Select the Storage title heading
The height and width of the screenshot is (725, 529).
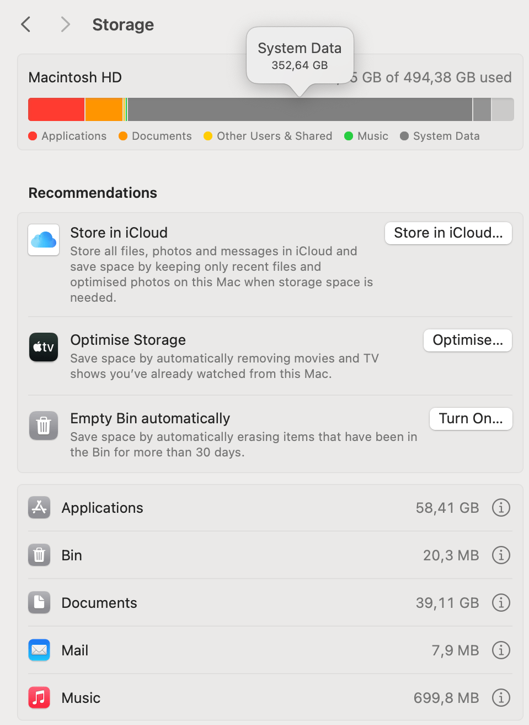click(x=122, y=24)
